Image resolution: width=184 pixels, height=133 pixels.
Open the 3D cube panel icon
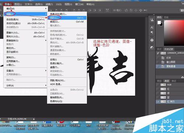tap(152, 40)
